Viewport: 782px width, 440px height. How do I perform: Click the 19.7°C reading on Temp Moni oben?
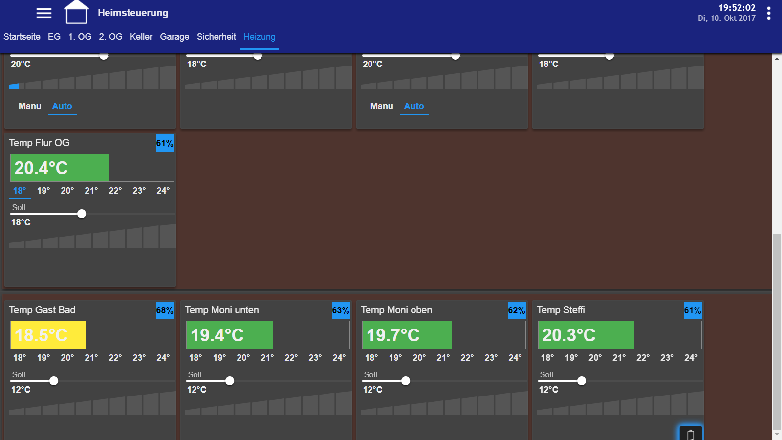393,335
